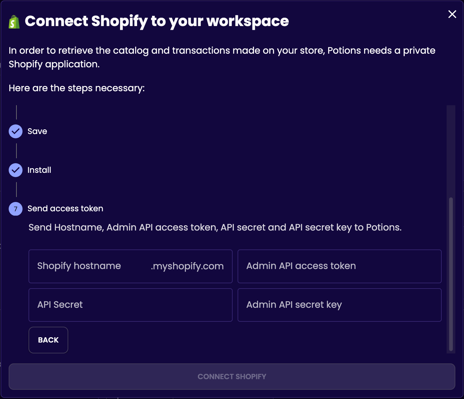Focus the Admin API access token field
This screenshot has height=399, width=464.
(340, 266)
